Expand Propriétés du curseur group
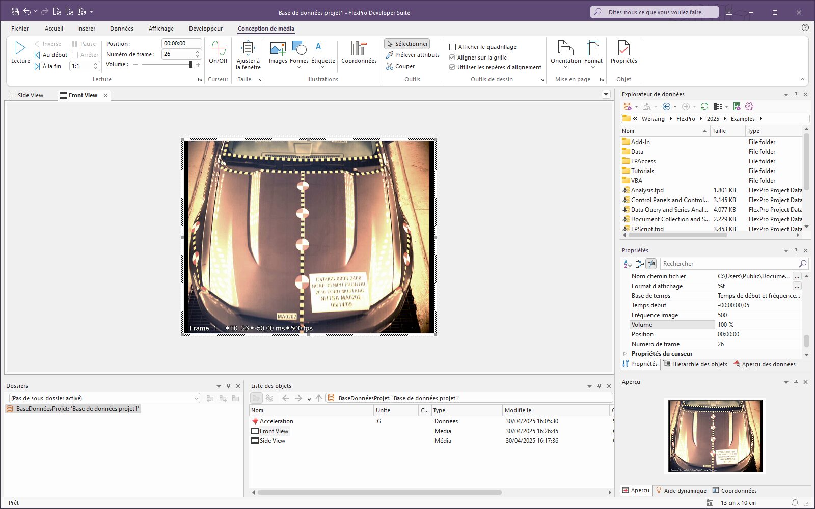The height and width of the screenshot is (509, 815). (625, 354)
